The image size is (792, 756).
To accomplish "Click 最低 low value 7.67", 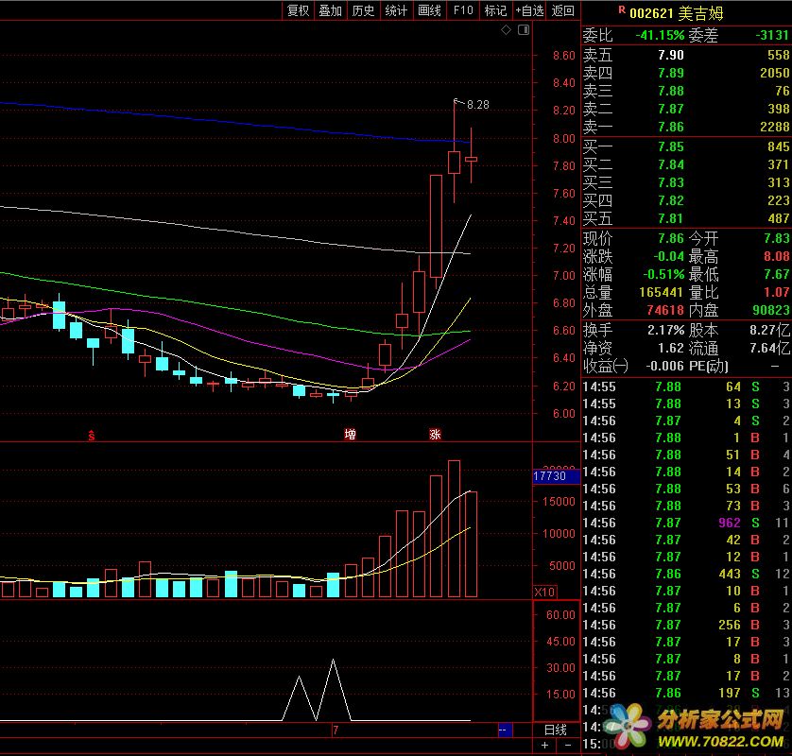I will click(776, 274).
